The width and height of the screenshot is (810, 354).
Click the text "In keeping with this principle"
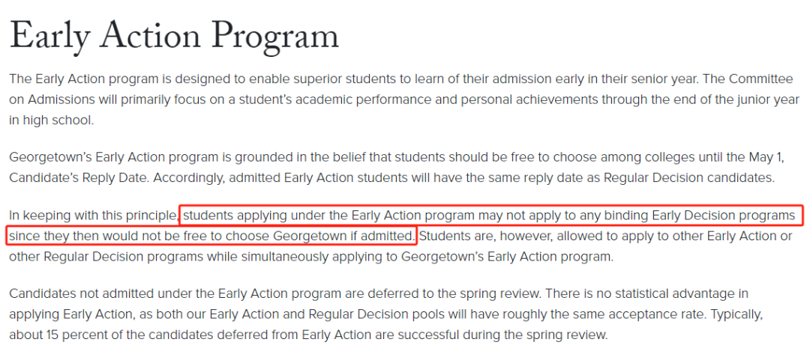94,216
